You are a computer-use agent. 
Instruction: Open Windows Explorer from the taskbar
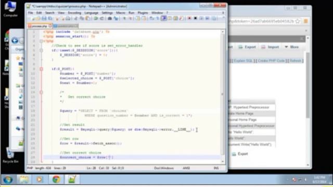coord(24,179)
